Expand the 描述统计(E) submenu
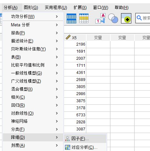 (33, 41)
